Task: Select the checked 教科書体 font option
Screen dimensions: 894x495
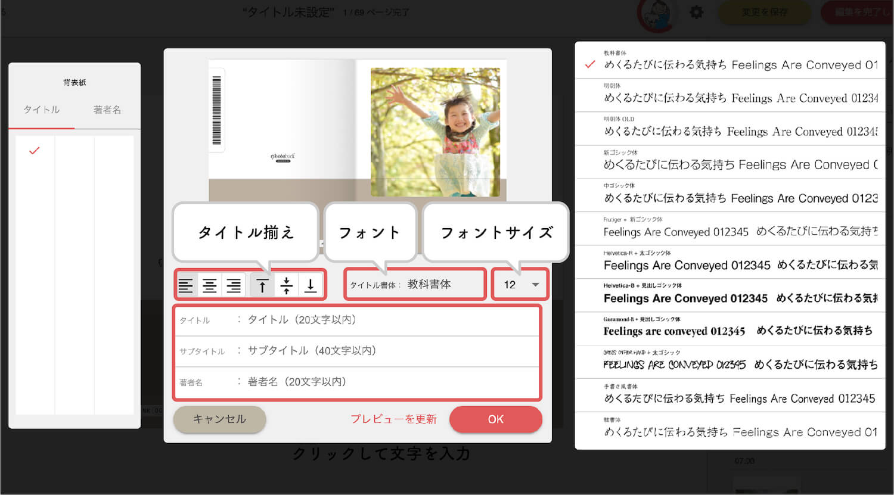Action: coord(730,61)
